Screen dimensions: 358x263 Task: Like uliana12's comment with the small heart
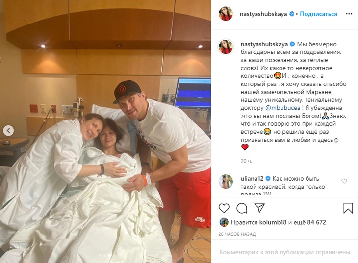tap(344, 181)
